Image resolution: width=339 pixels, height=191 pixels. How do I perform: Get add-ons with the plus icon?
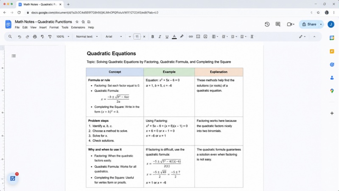click(332, 113)
